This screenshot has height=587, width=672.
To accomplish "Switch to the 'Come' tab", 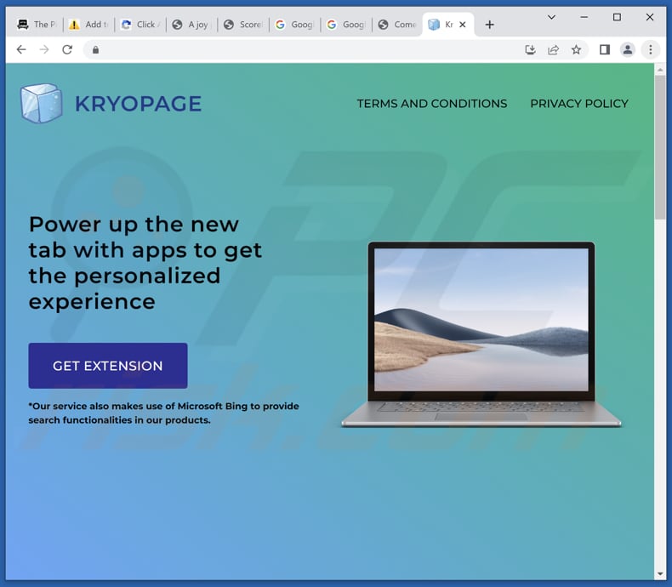I will pyautogui.click(x=398, y=25).
